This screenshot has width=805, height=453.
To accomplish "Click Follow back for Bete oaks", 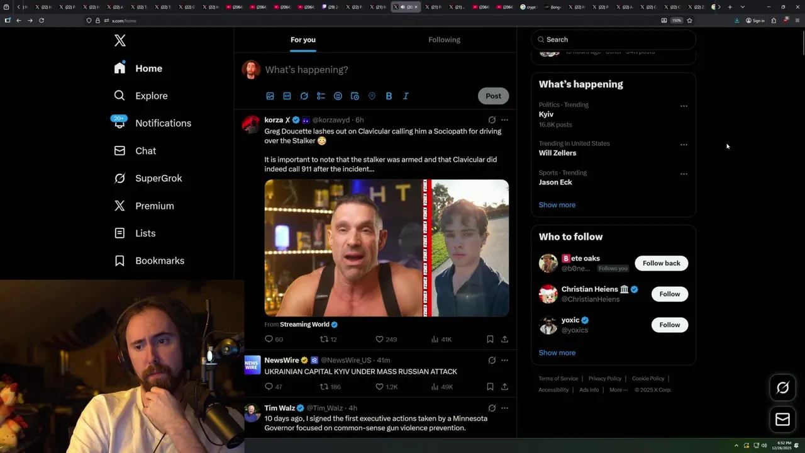I will (661, 264).
